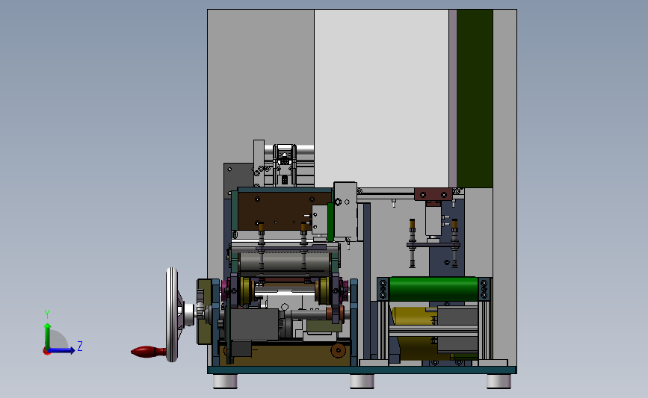Click the Z axis label on the triad
Viewport: 648px width, 398px height.
click(80, 346)
